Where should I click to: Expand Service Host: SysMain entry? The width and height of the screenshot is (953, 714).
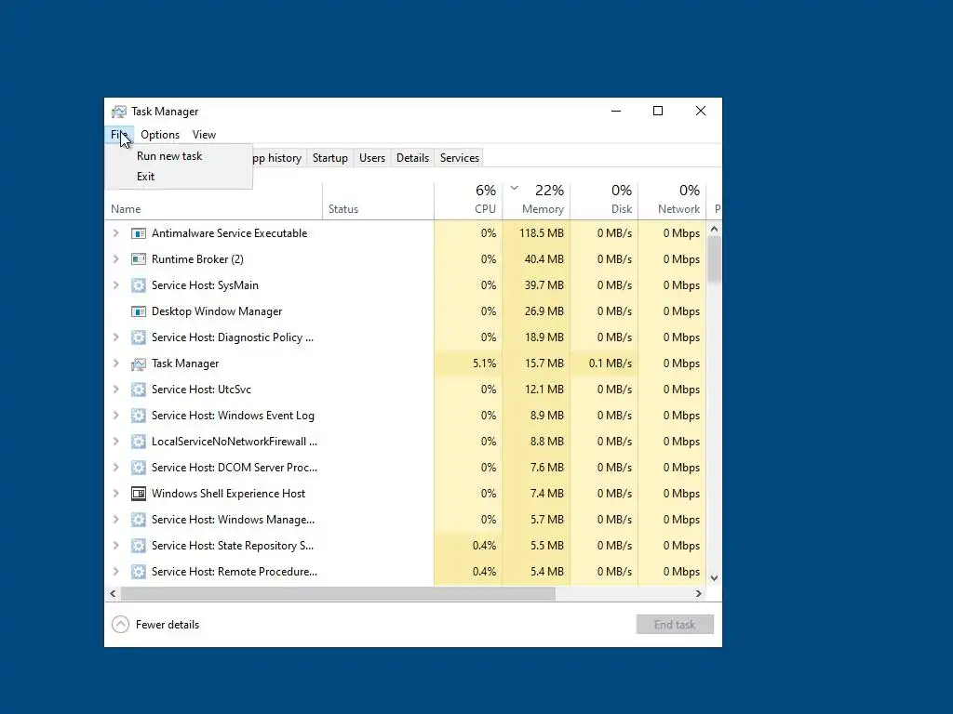[116, 285]
